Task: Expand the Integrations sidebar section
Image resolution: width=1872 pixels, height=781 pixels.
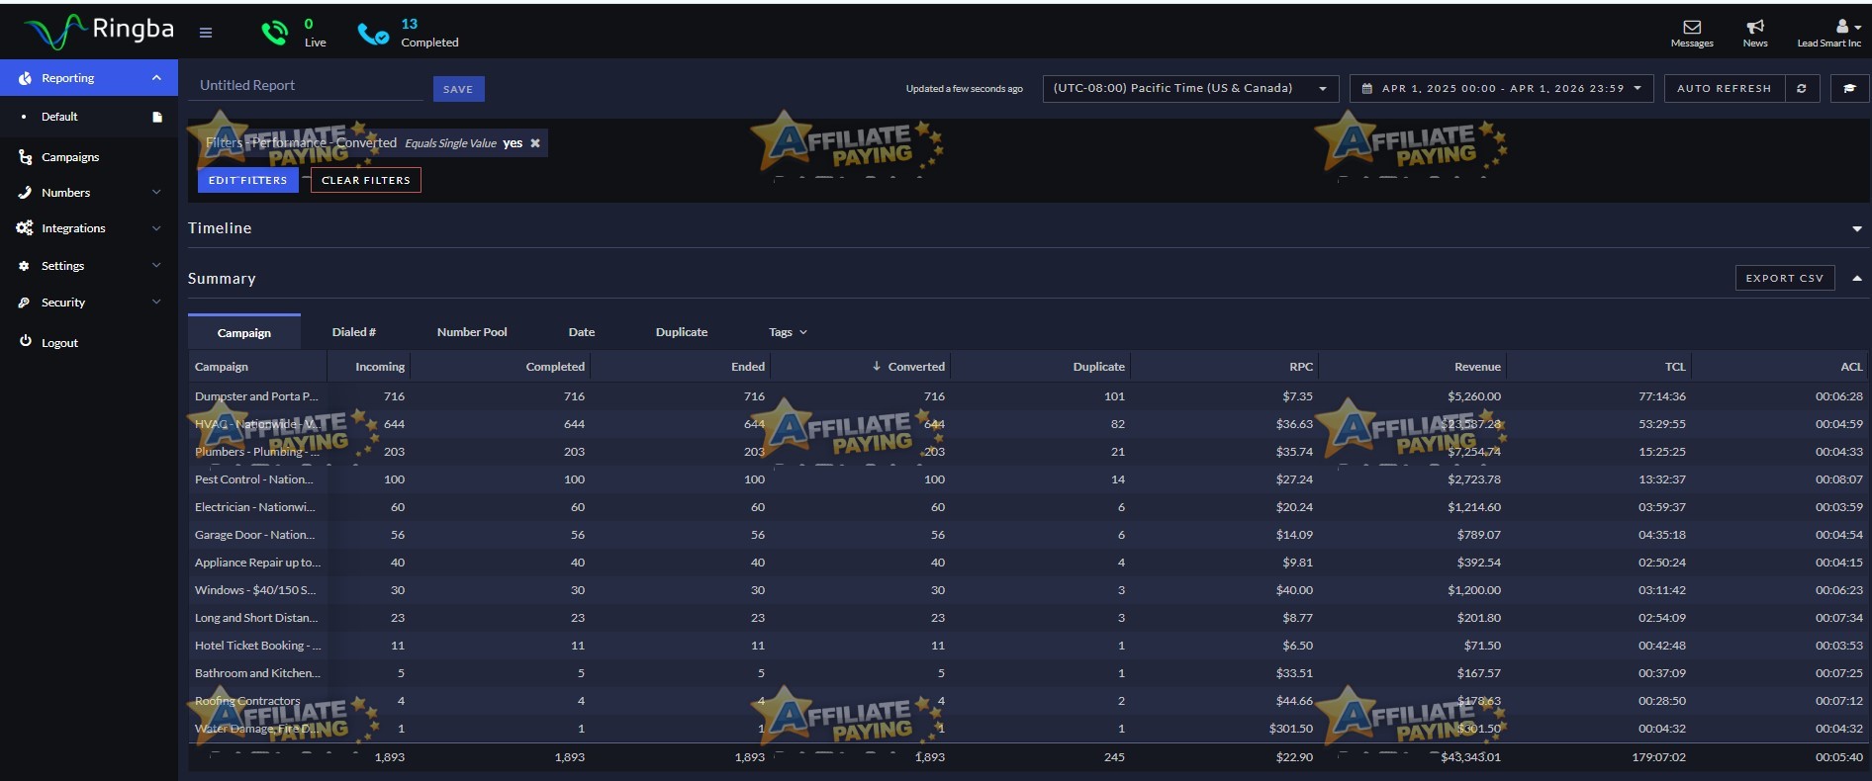Action: tap(156, 228)
